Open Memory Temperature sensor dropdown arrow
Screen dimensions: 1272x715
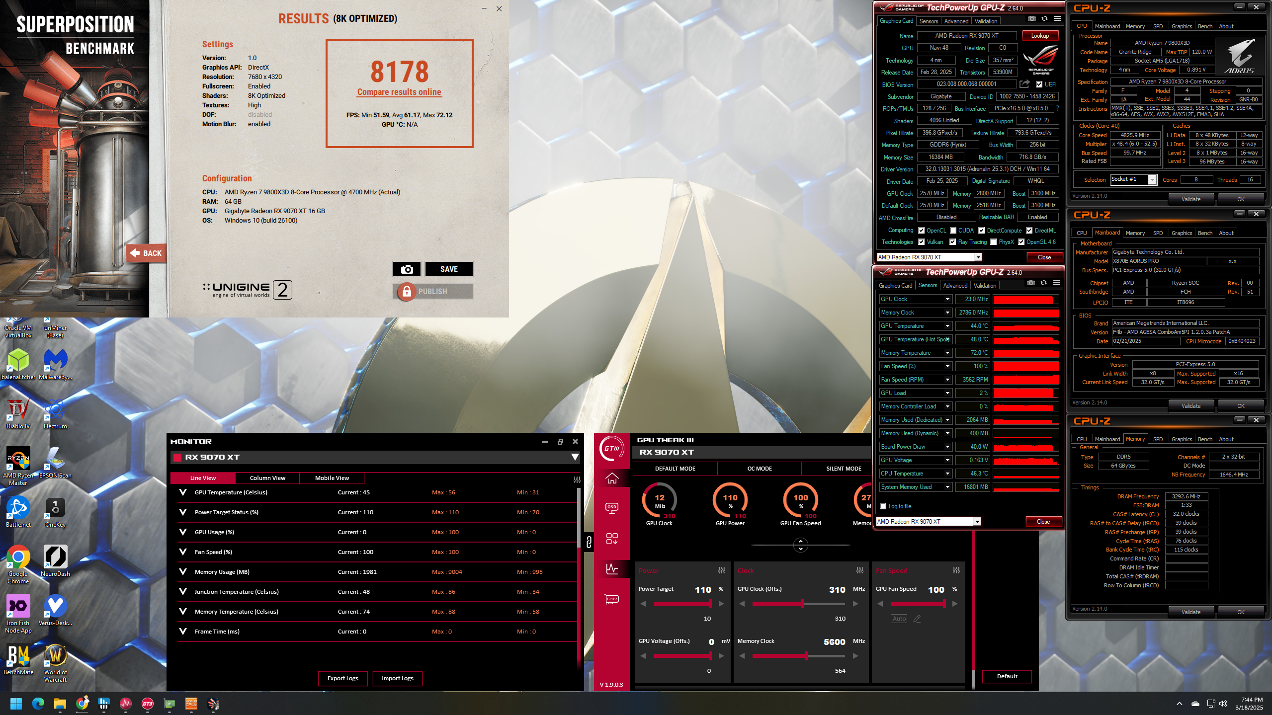coord(947,353)
